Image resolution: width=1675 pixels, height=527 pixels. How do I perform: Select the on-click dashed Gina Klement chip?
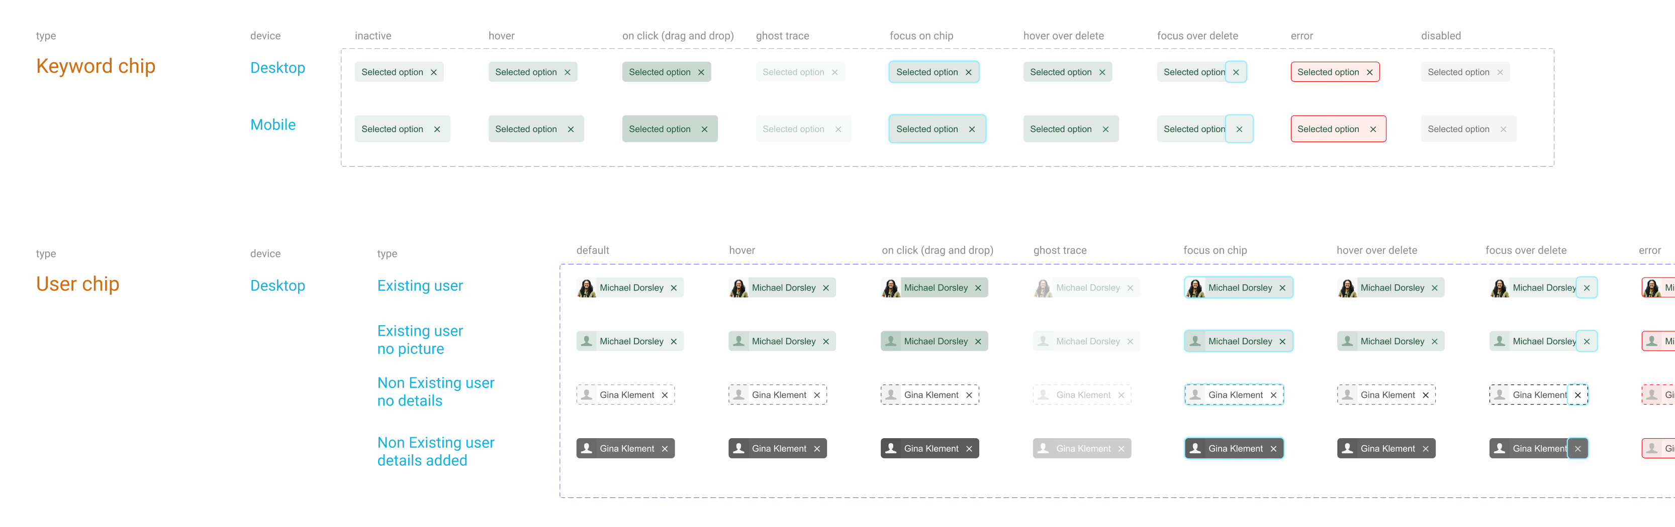click(930, 394)
